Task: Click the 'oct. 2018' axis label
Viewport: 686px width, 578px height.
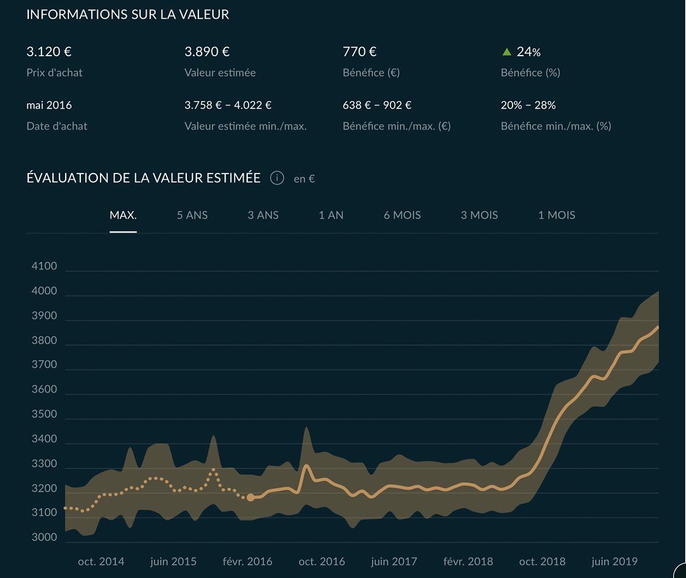Action: 542,561
